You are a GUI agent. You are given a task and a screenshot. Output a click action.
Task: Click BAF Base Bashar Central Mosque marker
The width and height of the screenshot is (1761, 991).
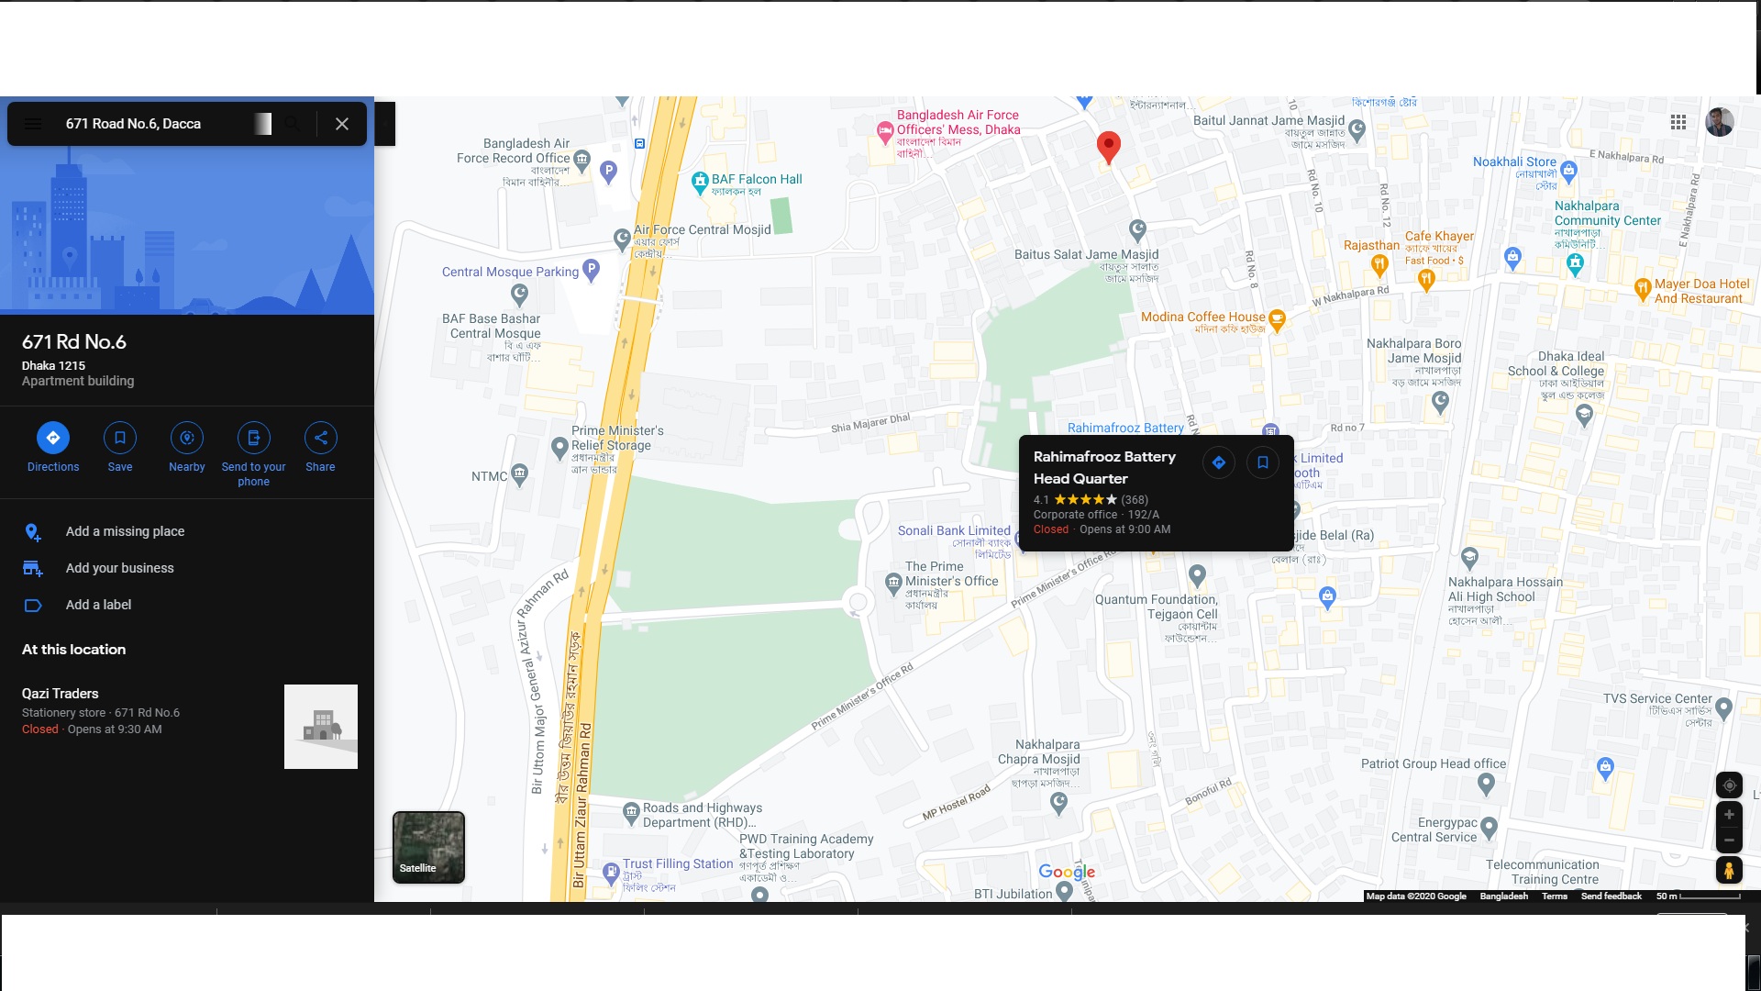519,294
